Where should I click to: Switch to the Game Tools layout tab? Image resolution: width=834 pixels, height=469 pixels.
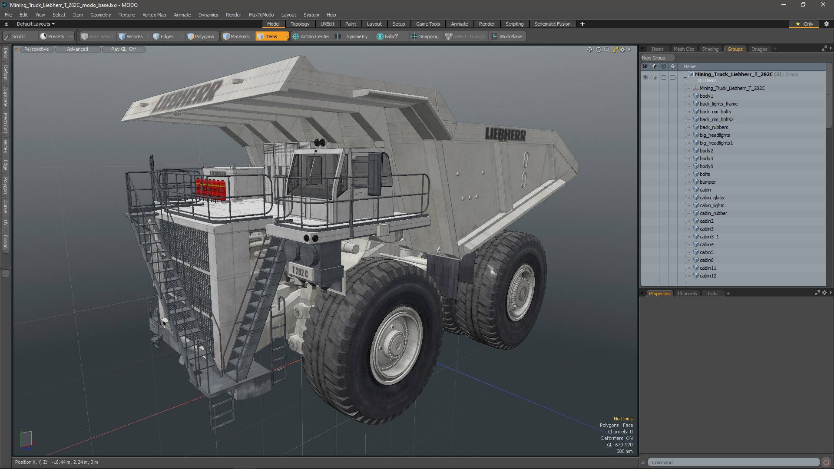click(428, 24)
